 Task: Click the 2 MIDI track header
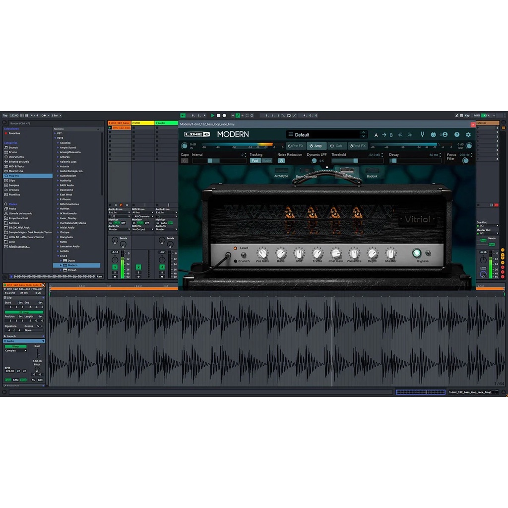coord(142,122)
